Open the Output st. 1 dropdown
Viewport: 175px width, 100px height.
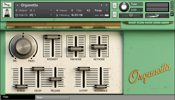[x=51, y=10]
